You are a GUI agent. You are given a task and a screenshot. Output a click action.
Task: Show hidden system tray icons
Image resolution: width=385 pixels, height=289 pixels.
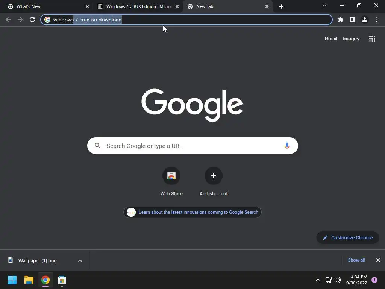[318, 280]
